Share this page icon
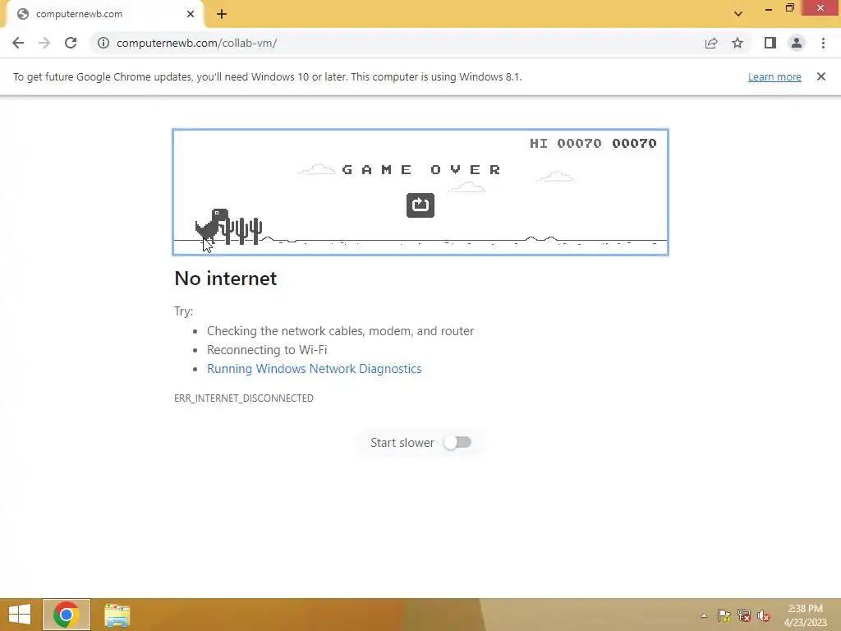This screenshot has height=631, width=841. coord(711,43)
